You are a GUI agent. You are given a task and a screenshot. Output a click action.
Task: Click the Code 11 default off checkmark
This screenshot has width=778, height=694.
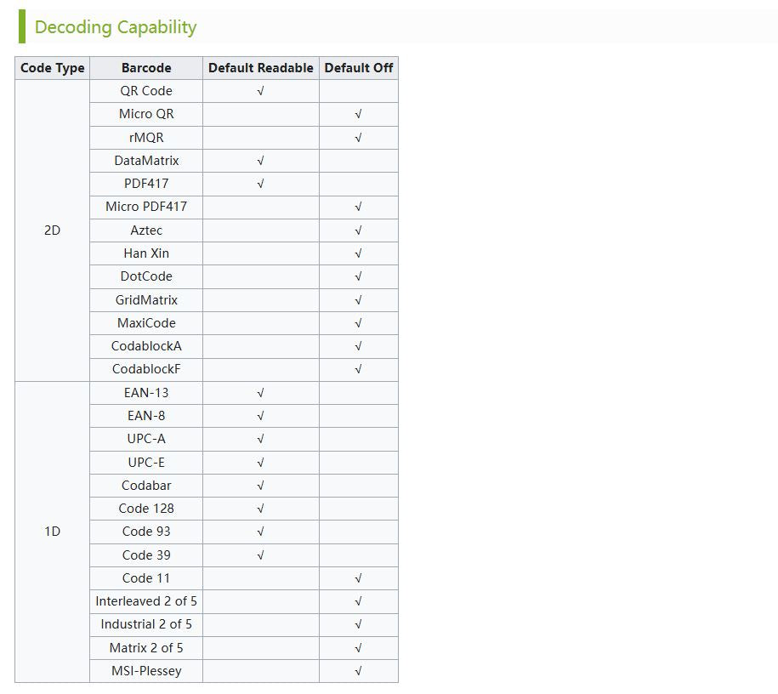pos(358,578)
